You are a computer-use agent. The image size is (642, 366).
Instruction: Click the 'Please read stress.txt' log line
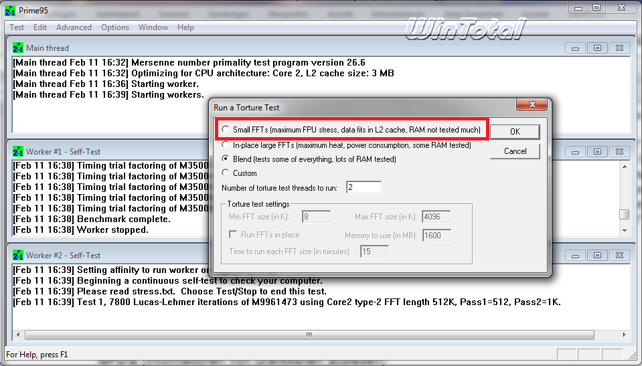click(169, 292)
